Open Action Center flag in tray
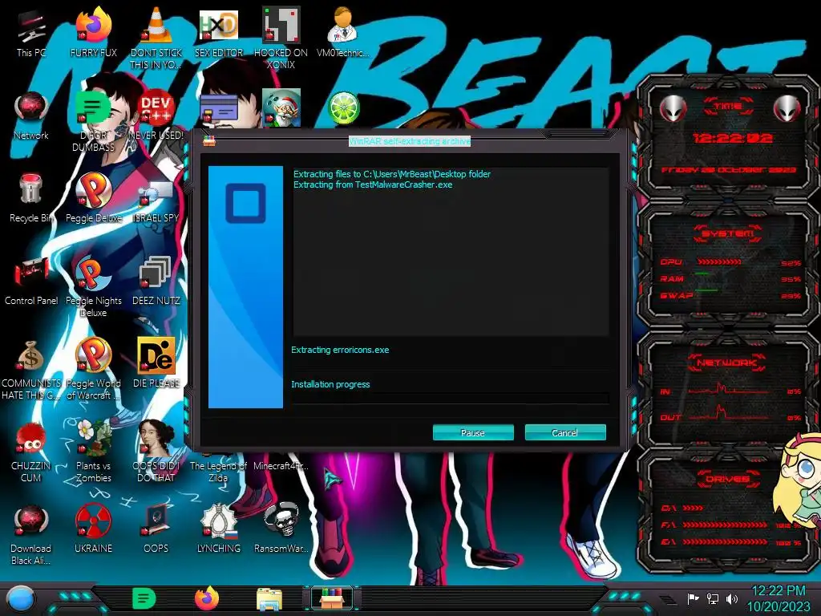The width and height of the screenshot is (821, 616). pyautogui.click(x=694, y=598)
